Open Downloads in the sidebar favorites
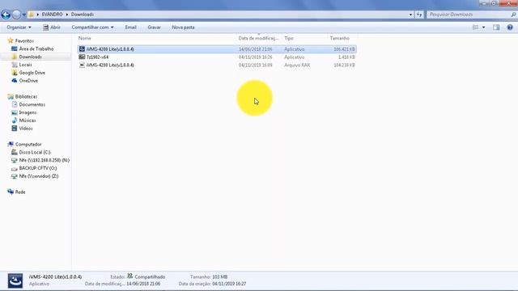518x291 pixels. [x=30, y=57]
